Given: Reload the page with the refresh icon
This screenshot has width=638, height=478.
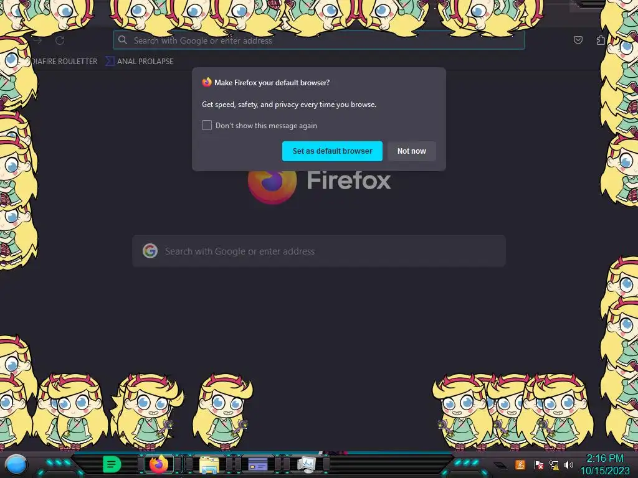Looking at the screenshot, I should pos(60,40).
